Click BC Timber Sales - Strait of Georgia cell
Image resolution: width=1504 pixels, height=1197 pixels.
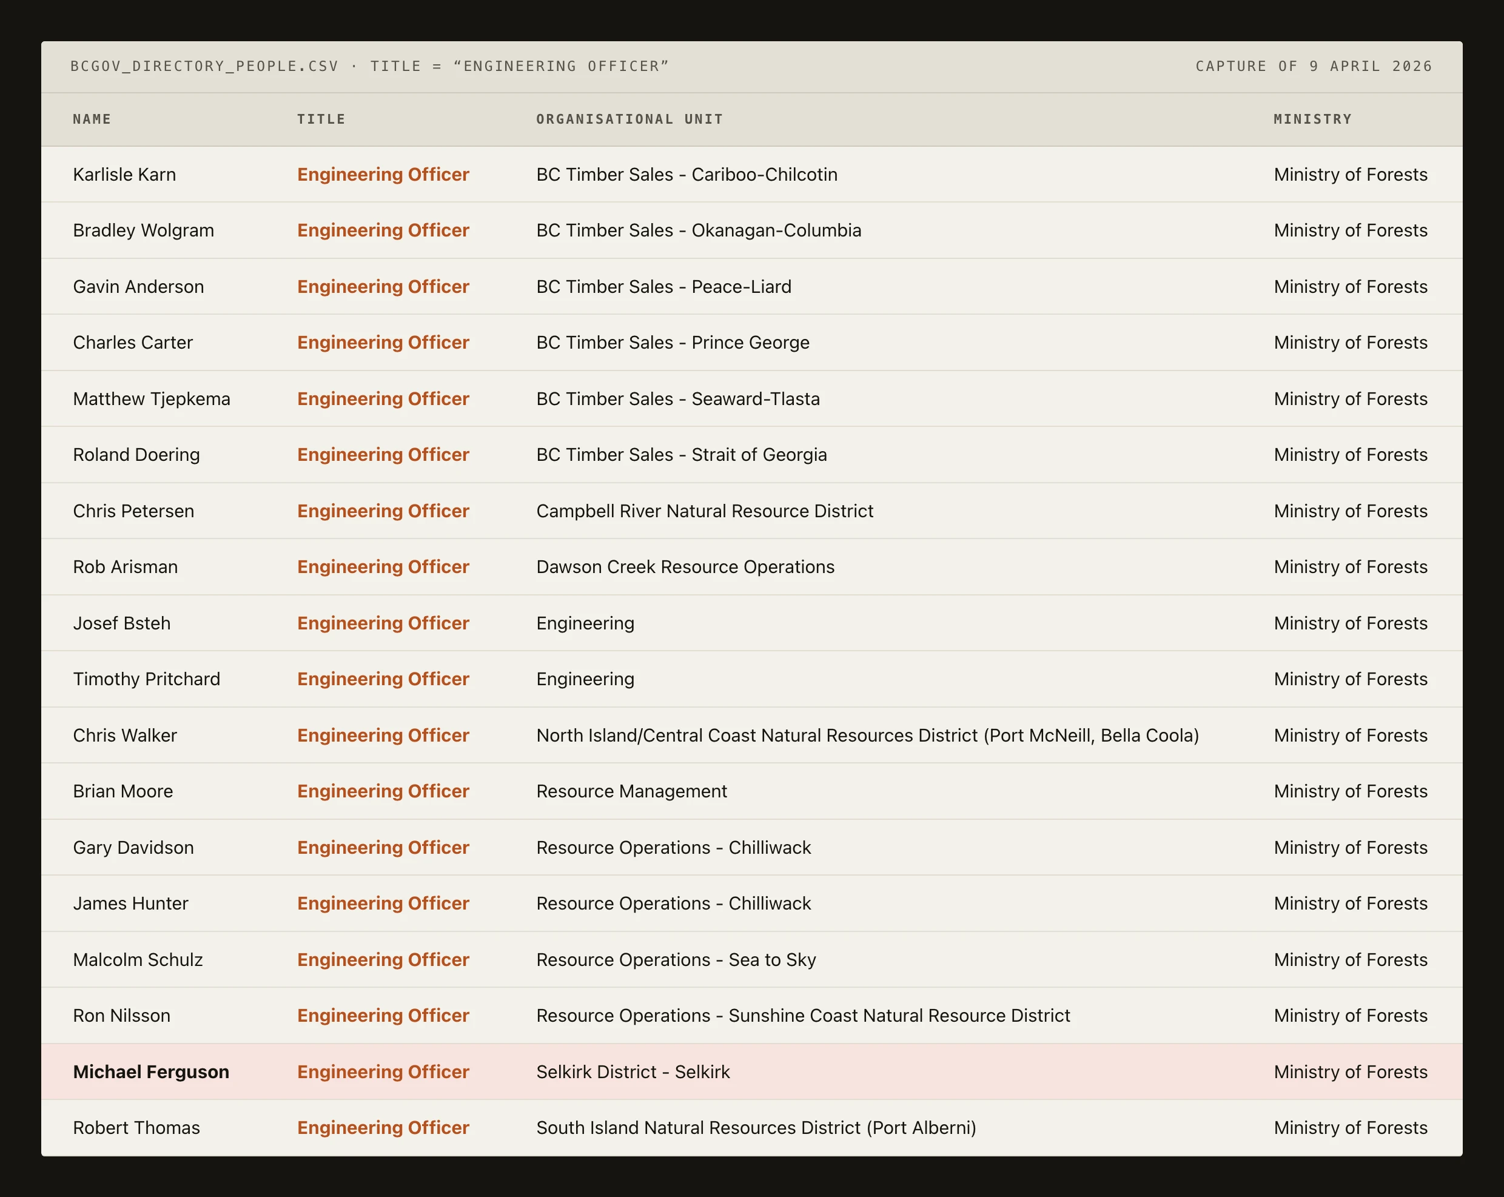pos(682,455)
